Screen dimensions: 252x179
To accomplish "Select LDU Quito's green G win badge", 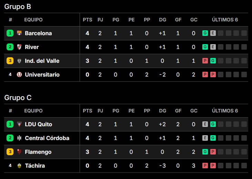I will pyautogui.click(x=213, y=124).
